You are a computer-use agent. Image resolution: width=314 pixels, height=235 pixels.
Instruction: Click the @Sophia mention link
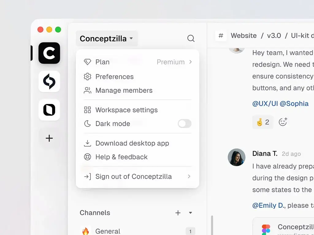click(294, 103)
